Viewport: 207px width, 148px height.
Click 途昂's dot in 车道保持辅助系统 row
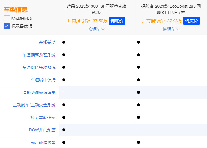click(x=64, y=67)
